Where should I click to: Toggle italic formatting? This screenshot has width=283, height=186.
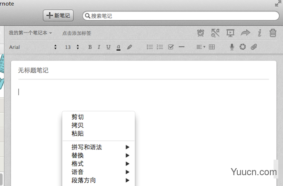(99, 47)
